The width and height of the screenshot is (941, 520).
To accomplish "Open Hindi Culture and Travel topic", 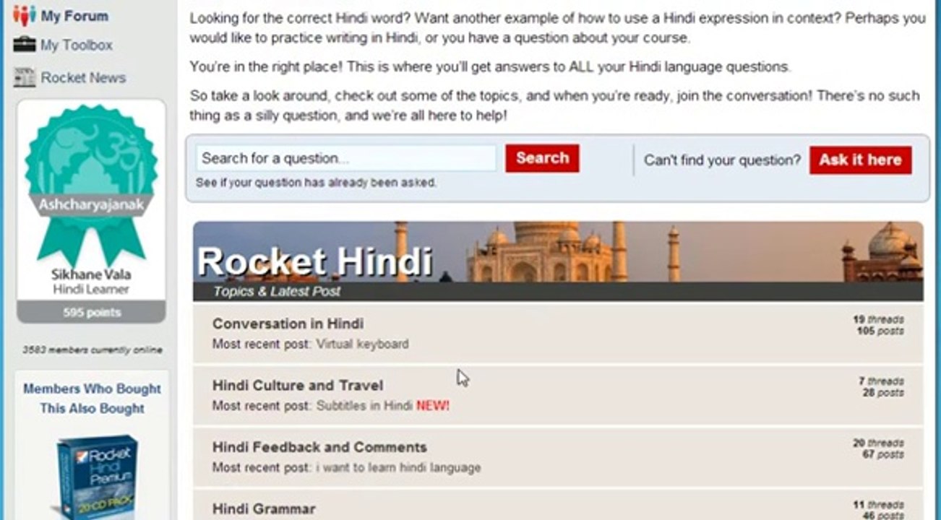I will click(x=298, y=386).
